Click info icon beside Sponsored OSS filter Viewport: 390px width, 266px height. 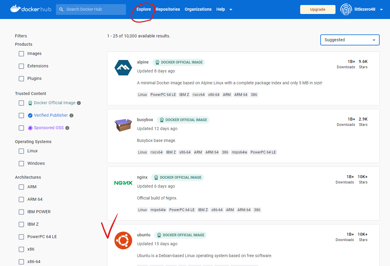[x=67, y=128]
